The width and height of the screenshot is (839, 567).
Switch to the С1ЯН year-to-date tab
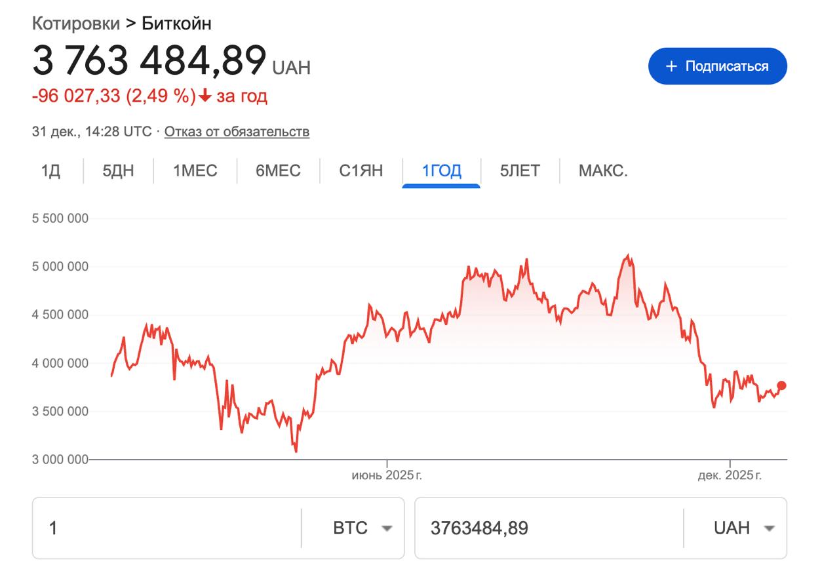point(361,171)
